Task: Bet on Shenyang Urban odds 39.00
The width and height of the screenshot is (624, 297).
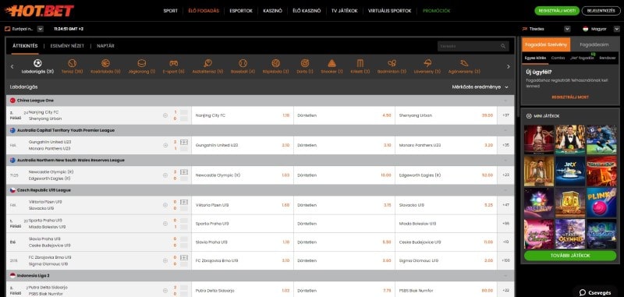Action: click(x=446, y=115)
